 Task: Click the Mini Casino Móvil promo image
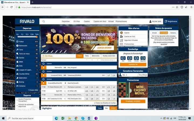pos(133,90)
